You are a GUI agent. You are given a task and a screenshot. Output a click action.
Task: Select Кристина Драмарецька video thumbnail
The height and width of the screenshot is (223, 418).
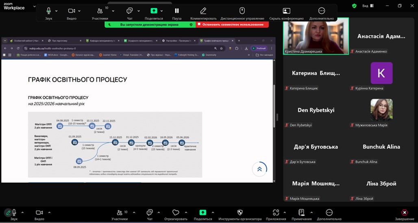316,36
